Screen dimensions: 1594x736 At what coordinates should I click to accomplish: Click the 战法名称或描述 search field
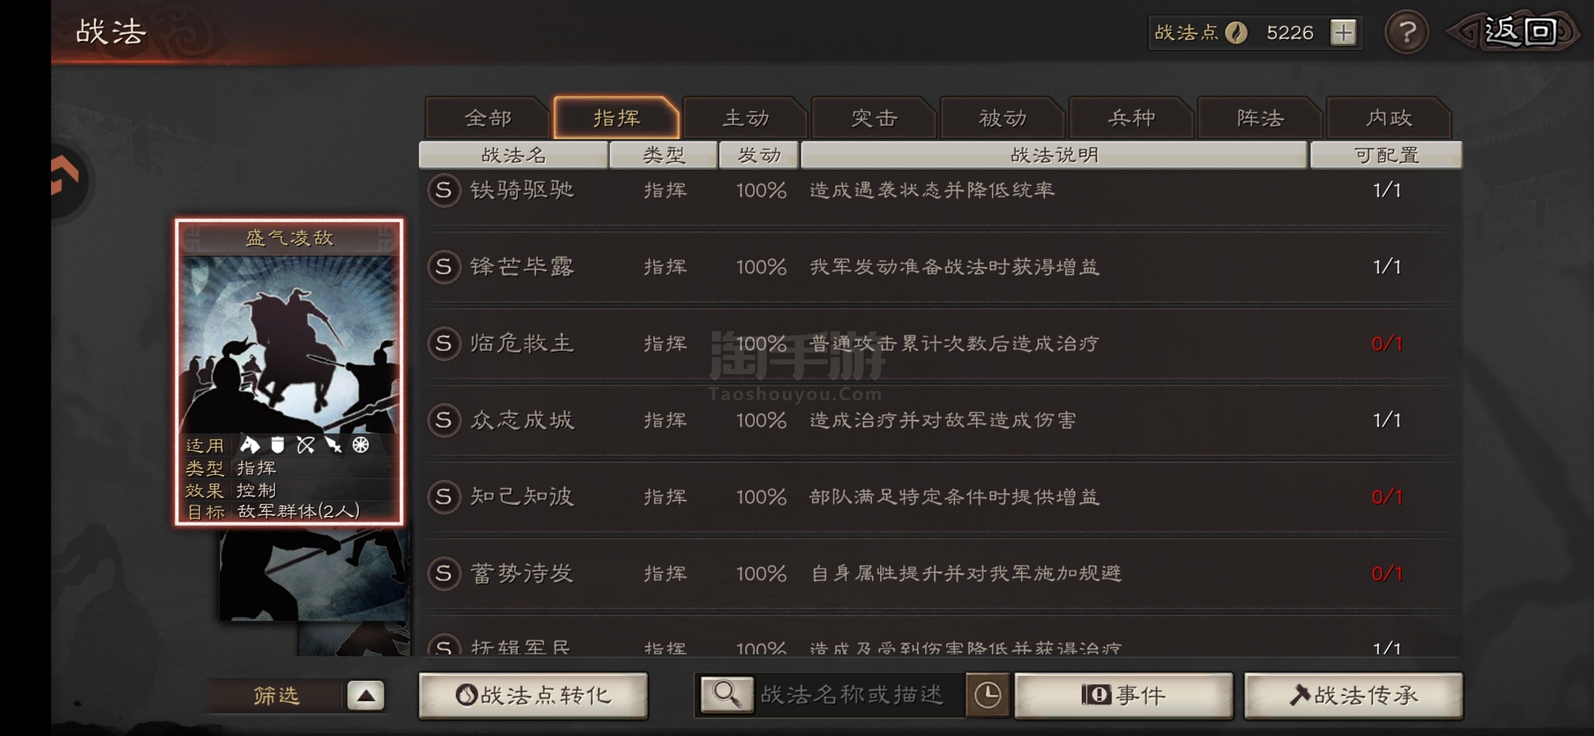click(x=860, y=695)
